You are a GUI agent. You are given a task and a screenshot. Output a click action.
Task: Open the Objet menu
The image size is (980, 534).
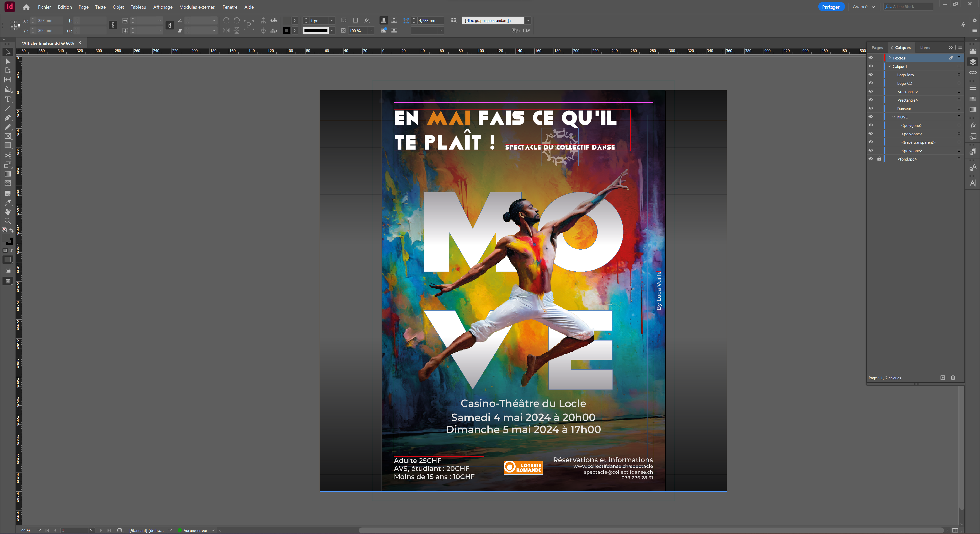tap(118, 7)
